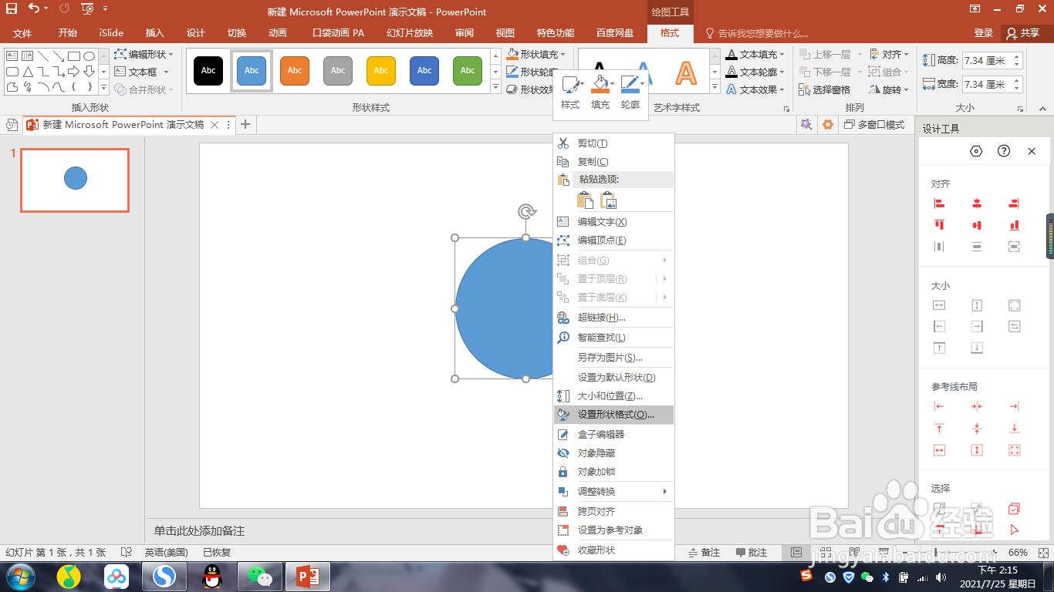Open Size and Position (大小和位置) entry
1054x592 pixels.
(x=614, y=396)
